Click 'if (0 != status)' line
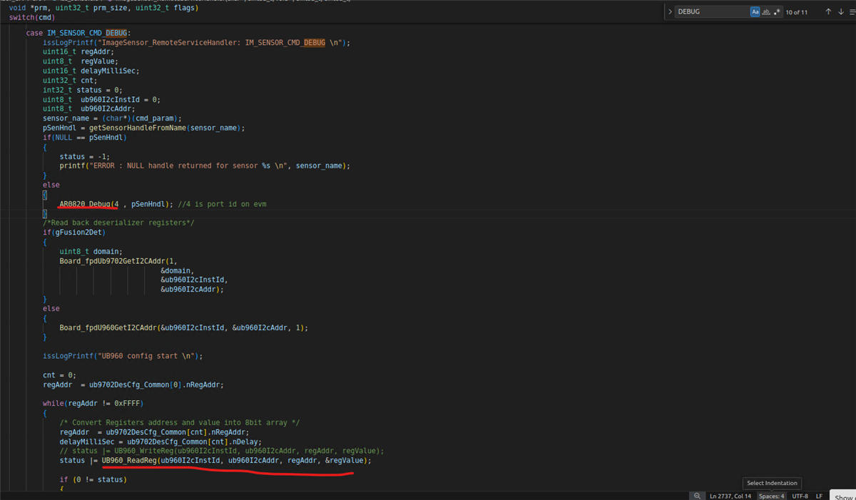The width and height of the screenshot is (856, 500). (93, 479)
